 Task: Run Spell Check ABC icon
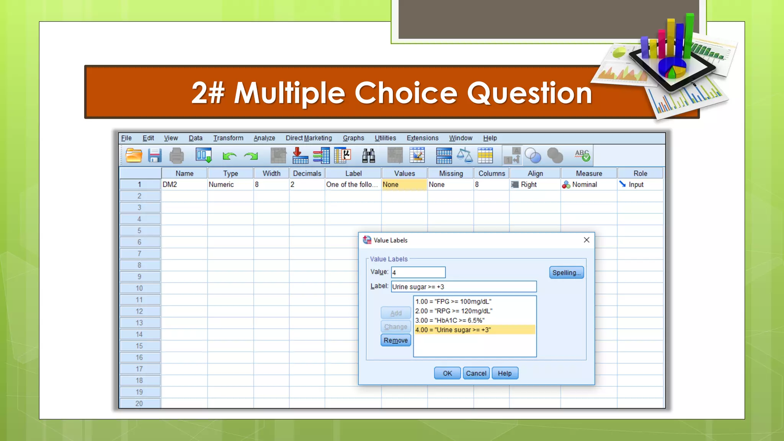582,155
